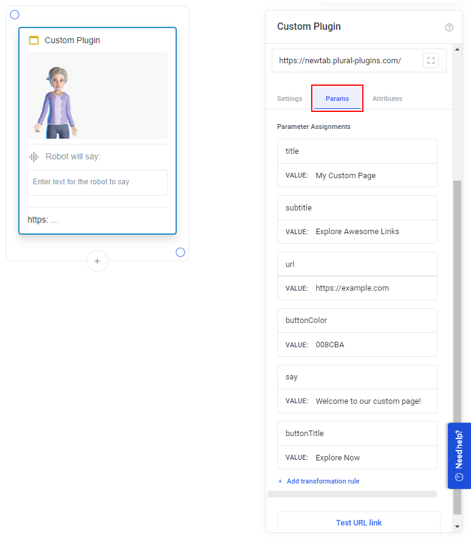471x537 pixels.
Task: Edit the Explore Now value
Action: tap(357, 457)
